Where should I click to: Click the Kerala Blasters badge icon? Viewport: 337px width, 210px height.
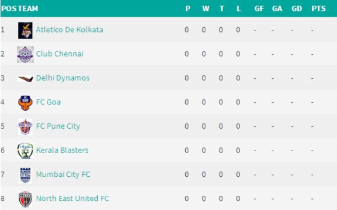click(25, 151)
